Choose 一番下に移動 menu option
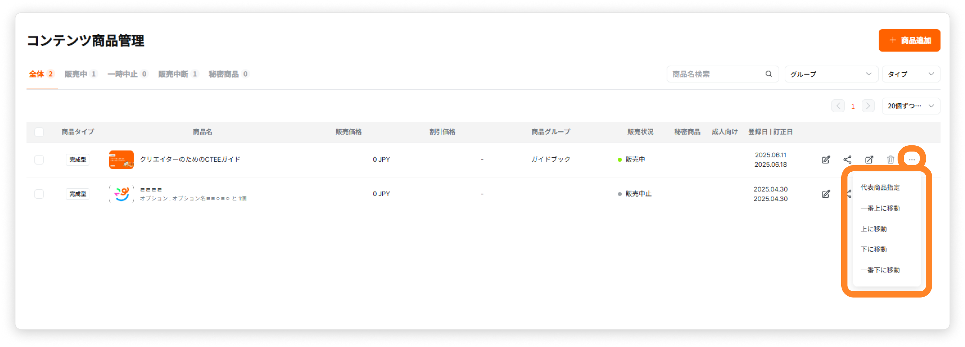Image resolution: width=965 pixels, height=347 pixels. pyautogui.click(x=880, y=270)
